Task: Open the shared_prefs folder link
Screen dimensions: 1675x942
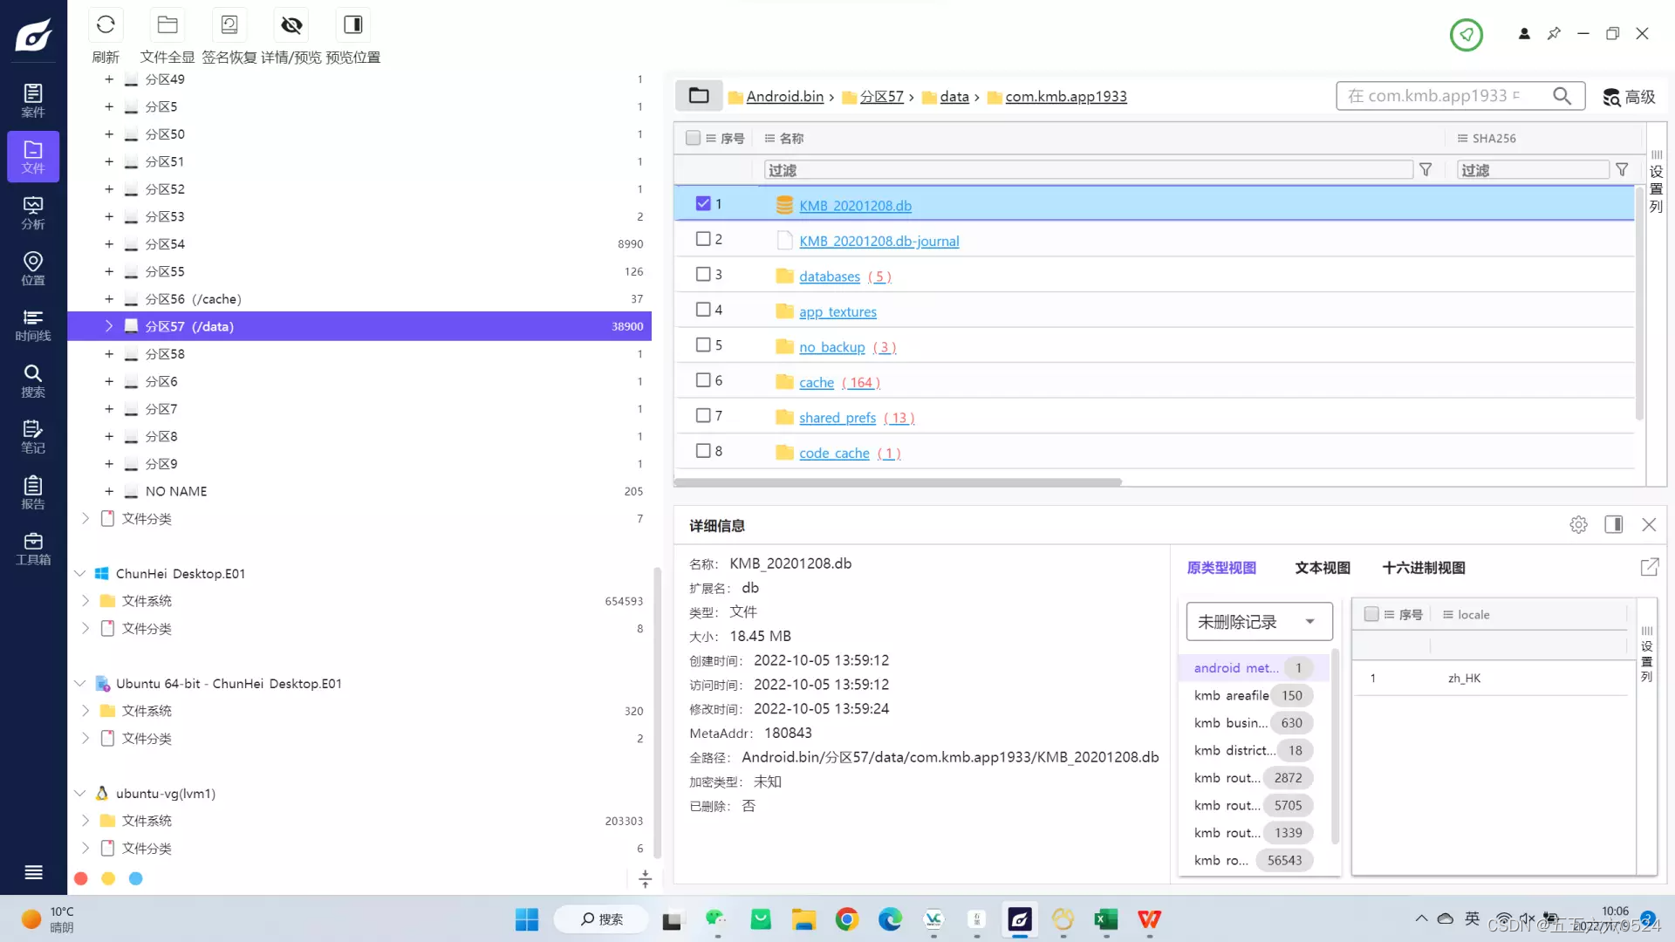Action: (837, 418)
